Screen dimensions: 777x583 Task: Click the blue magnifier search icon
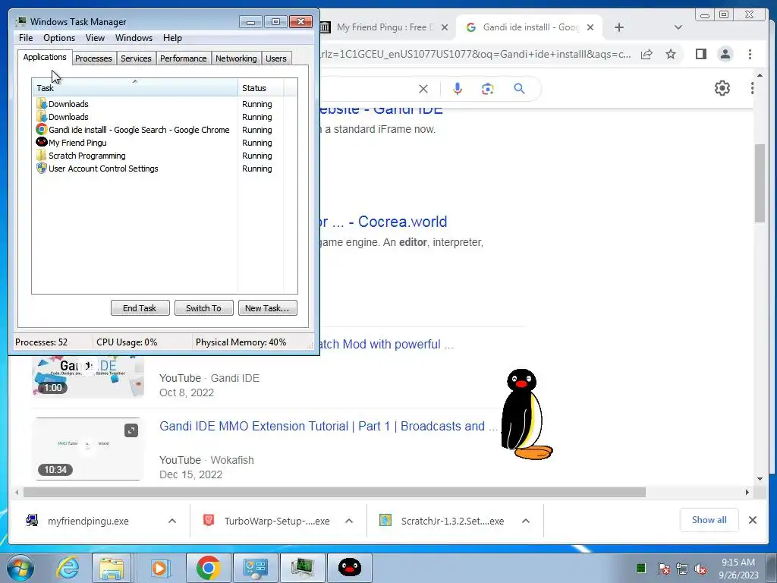(519, 89)
